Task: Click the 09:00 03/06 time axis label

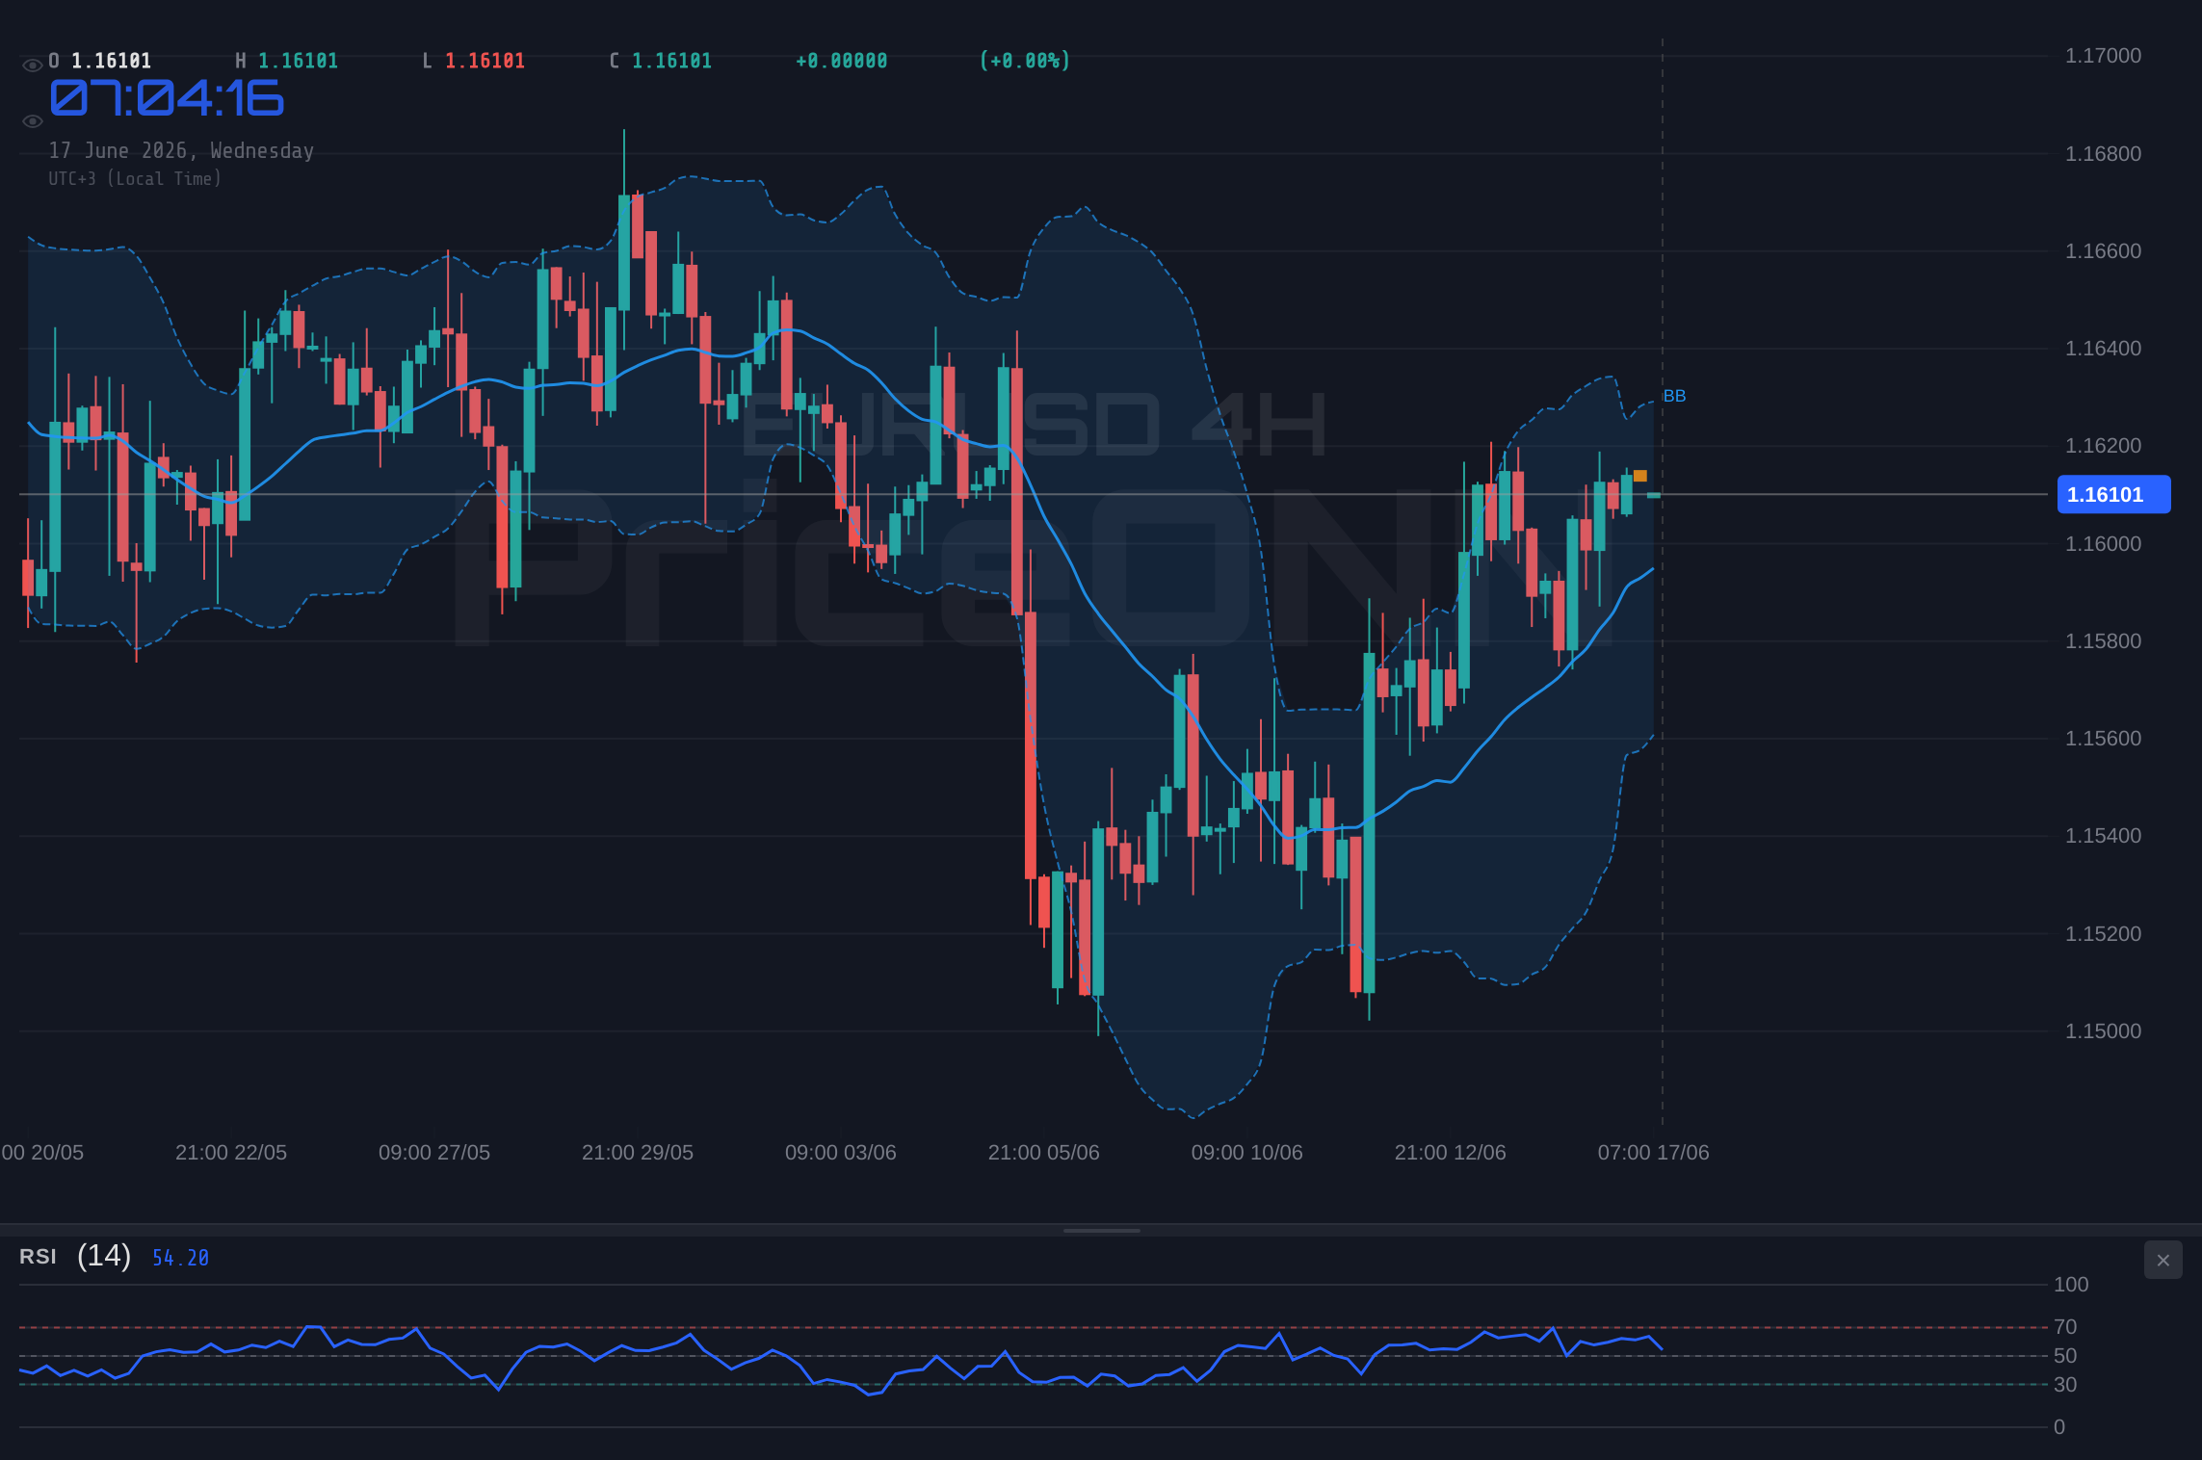Action: pos(841,1153)
